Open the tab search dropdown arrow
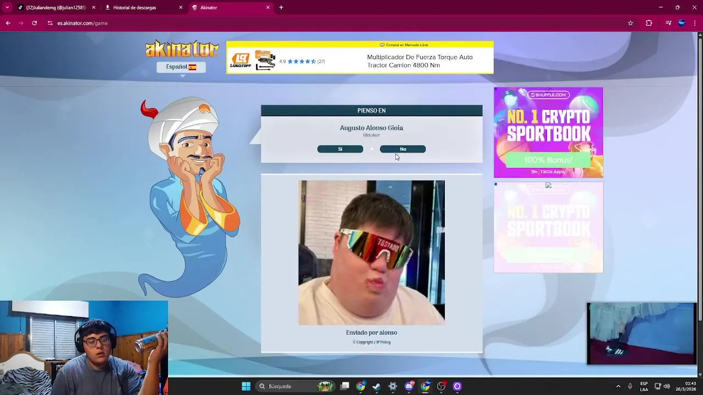Viewport: 703px width, 395px height. (x=7, y=8)
